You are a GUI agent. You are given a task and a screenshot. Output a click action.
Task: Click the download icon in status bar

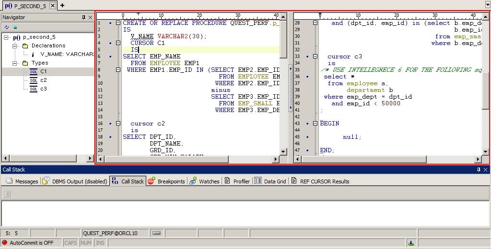tap(411, 243)
